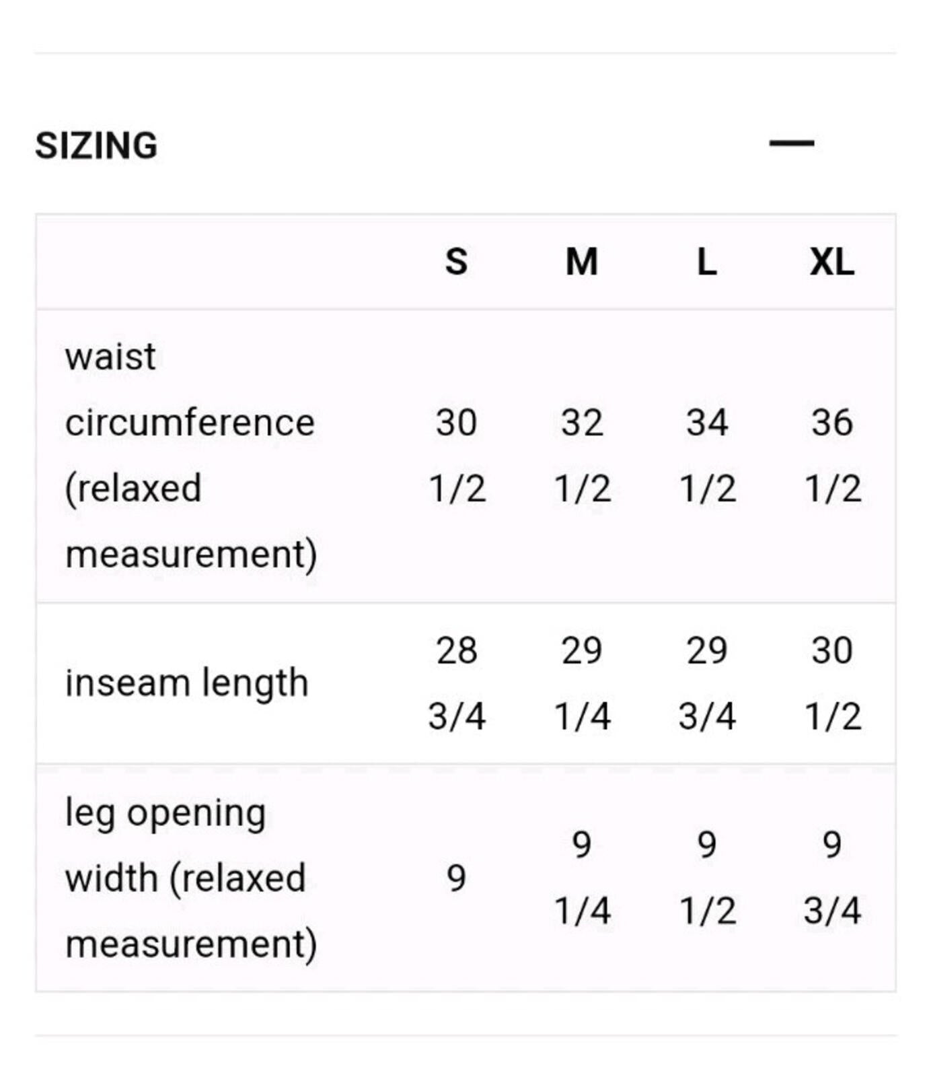Select the M size column header
927x1077 pixels.
(x=582, y=261)
